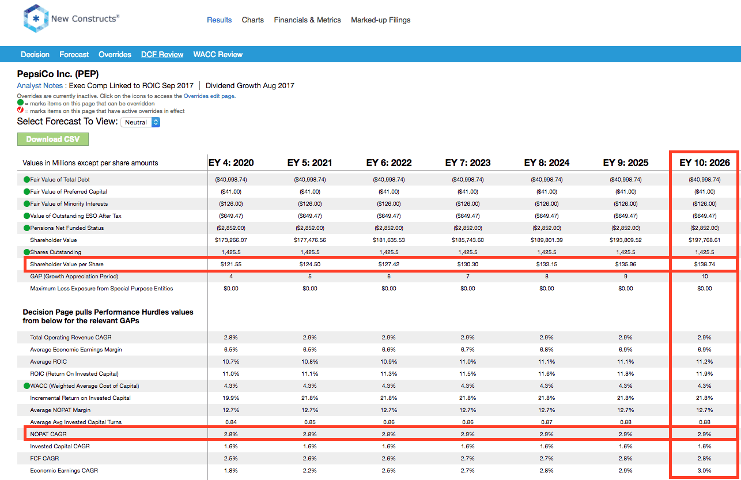Open Dividend Growth Aug 2017 note
Screen dimensions: 741x480
(x=250, y=86)
